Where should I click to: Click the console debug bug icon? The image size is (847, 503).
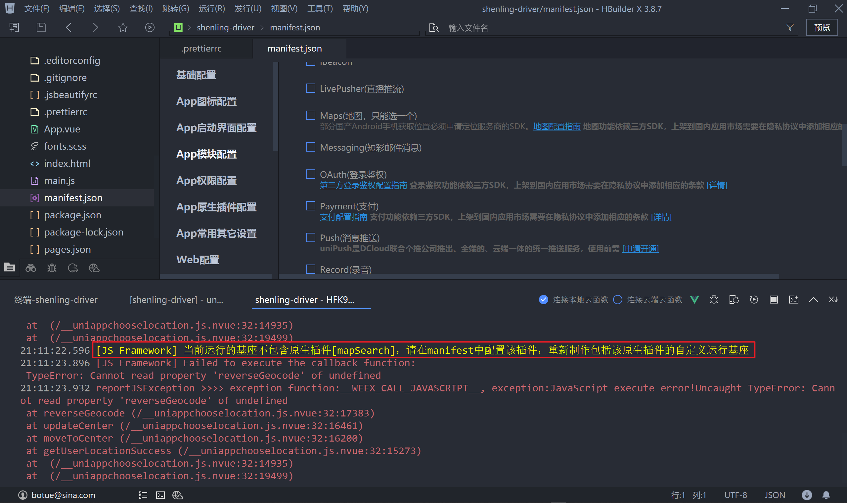click(x=714, y=300)
